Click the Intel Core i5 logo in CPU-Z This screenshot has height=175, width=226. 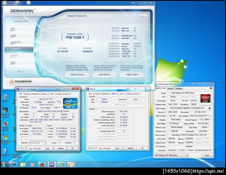70,103
